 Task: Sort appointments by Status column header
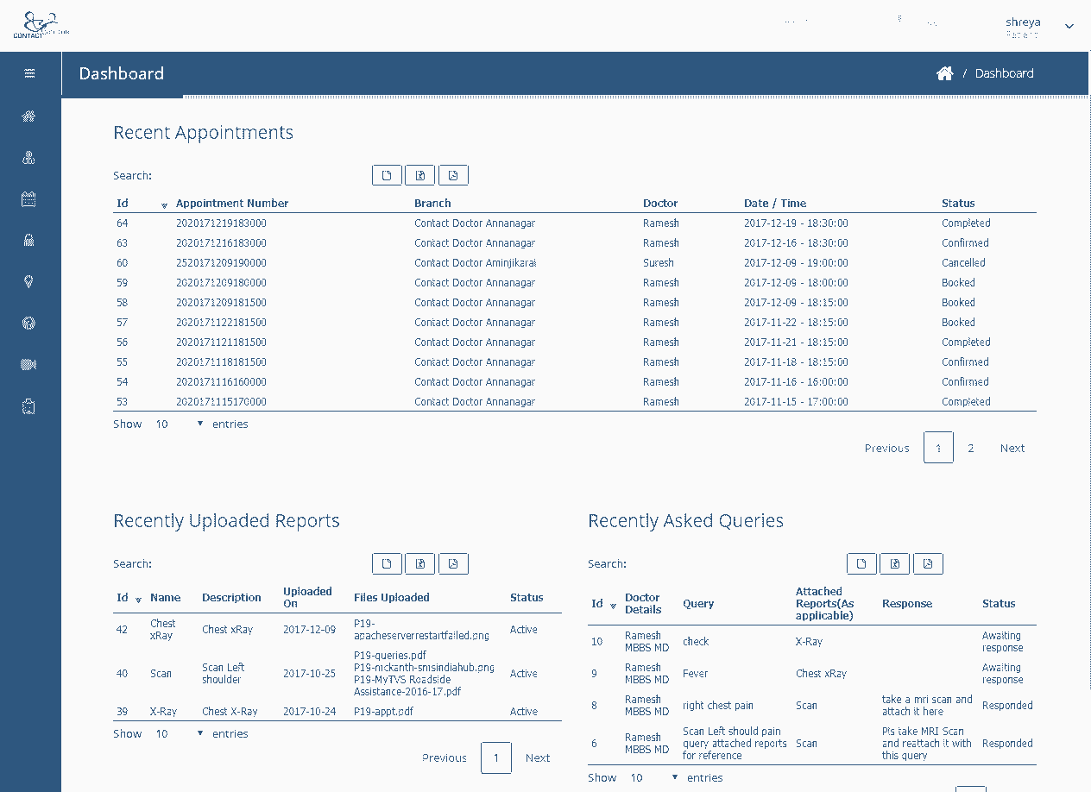(x=958, y=204)
